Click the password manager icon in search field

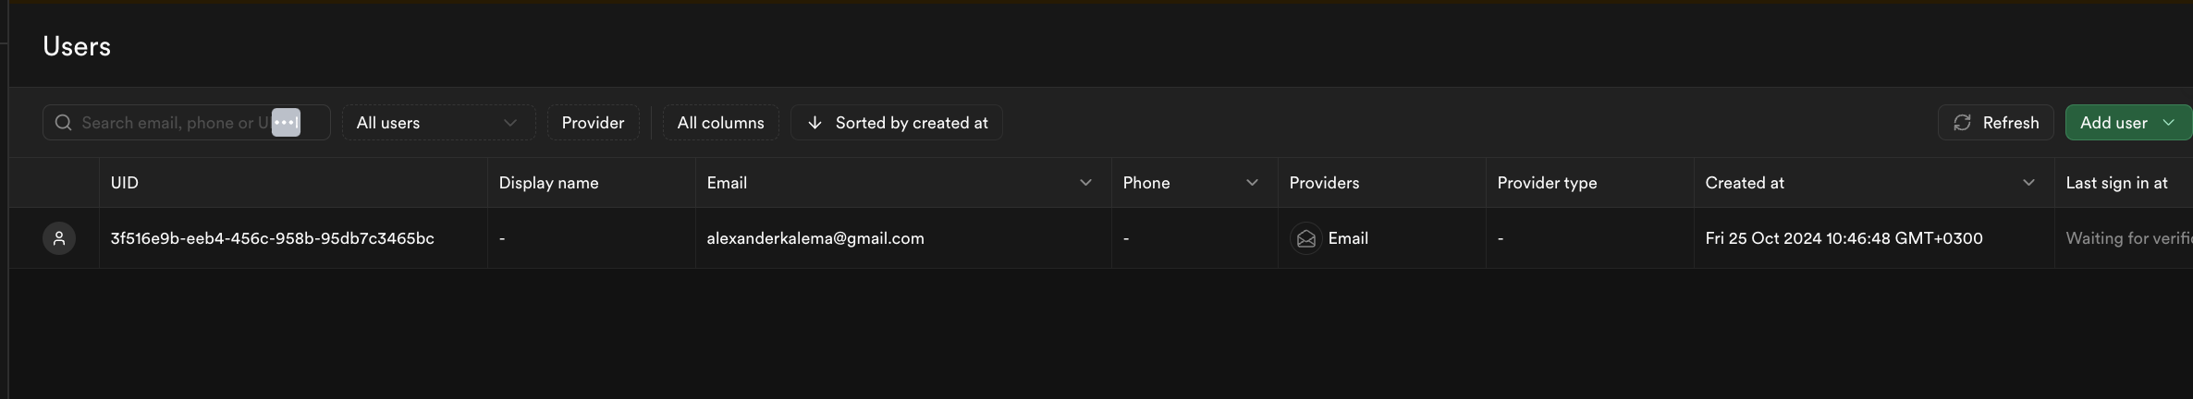(x=286, y=123)
